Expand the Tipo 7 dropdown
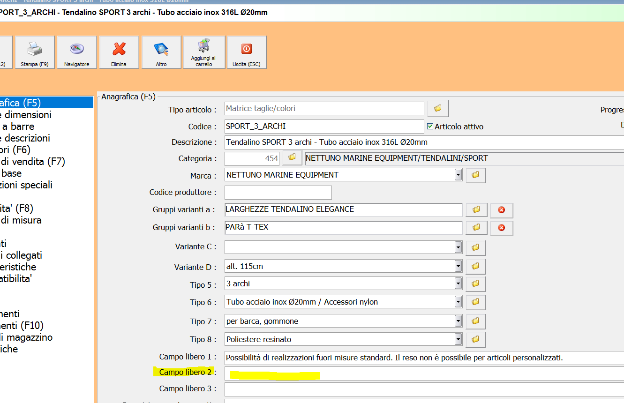The width and height of the screenshot is (624, 403). 458,321
